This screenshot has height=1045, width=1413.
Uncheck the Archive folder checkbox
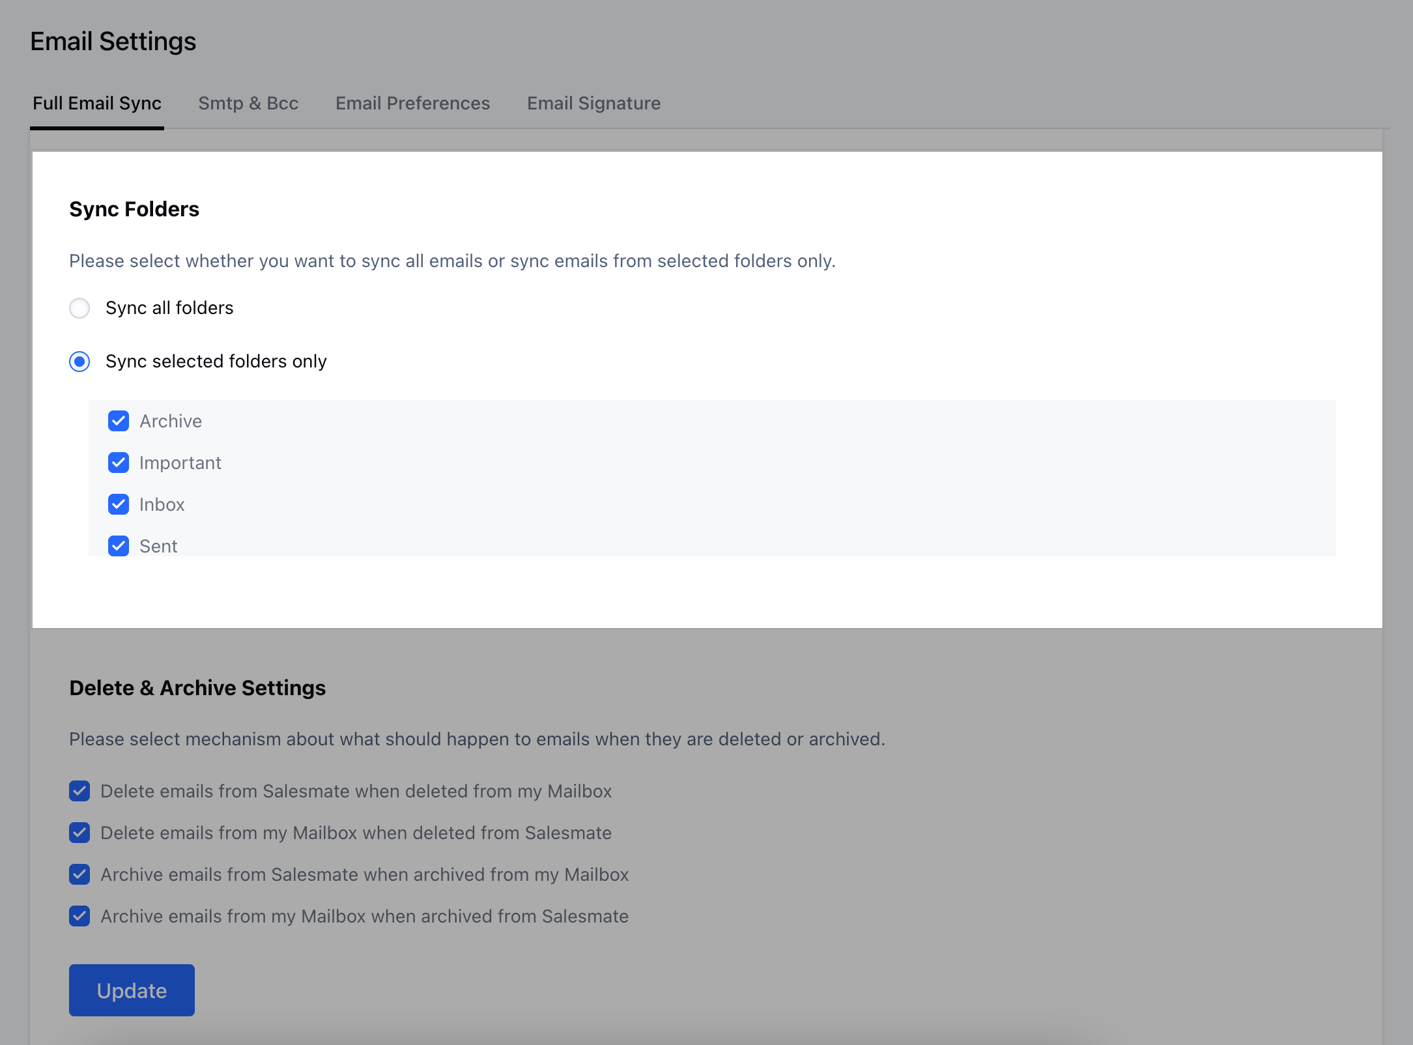(119, 422)
